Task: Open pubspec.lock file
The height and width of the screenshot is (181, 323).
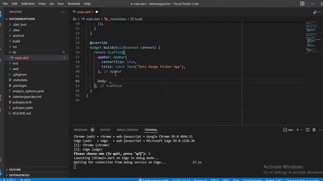Action: coord(22,102)
